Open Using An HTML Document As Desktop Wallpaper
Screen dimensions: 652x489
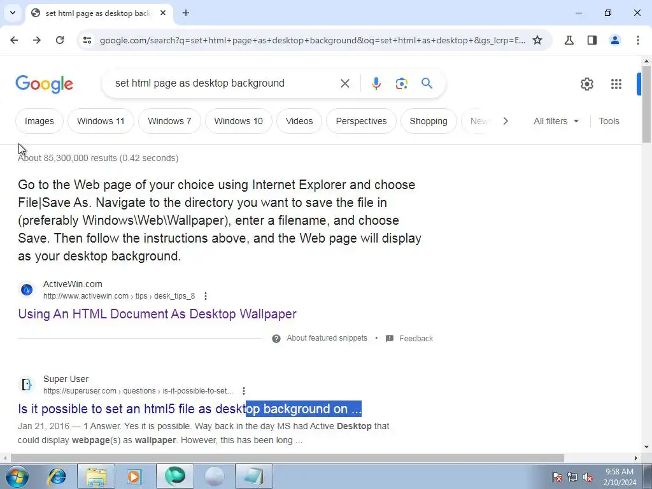coord(157,313)
